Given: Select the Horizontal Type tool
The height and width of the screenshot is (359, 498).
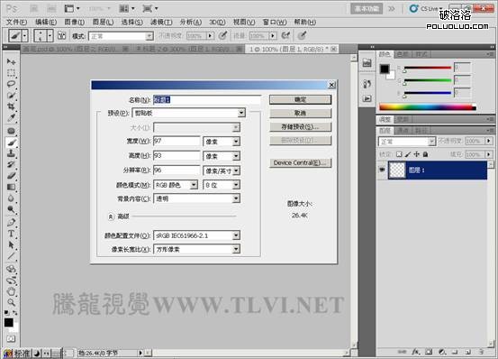Looking at the screenshot, I should [11, 234].
